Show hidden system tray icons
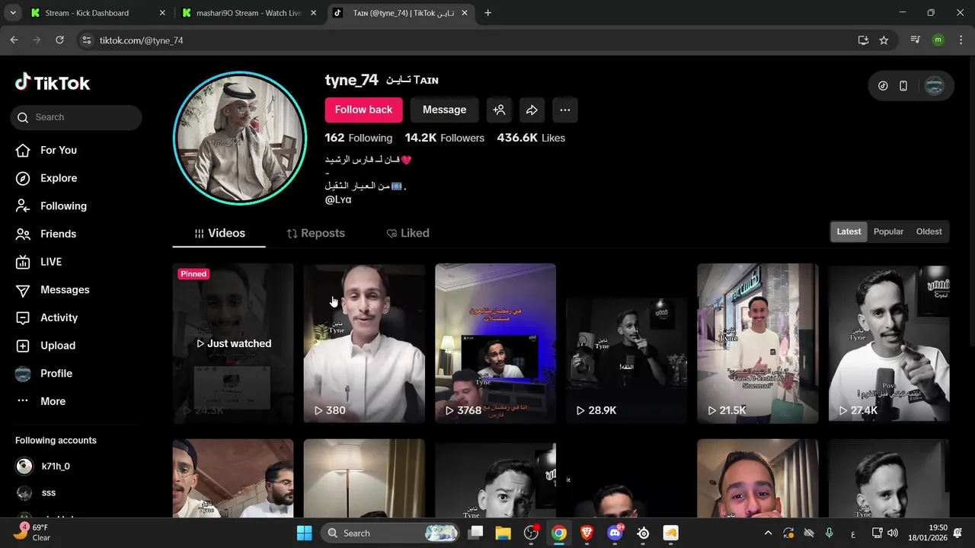Image resolution: width=975 pixels, height=548 pixels. click(x=768, y=533)
